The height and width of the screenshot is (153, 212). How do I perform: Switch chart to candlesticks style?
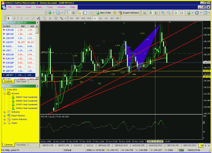[150, 13]
